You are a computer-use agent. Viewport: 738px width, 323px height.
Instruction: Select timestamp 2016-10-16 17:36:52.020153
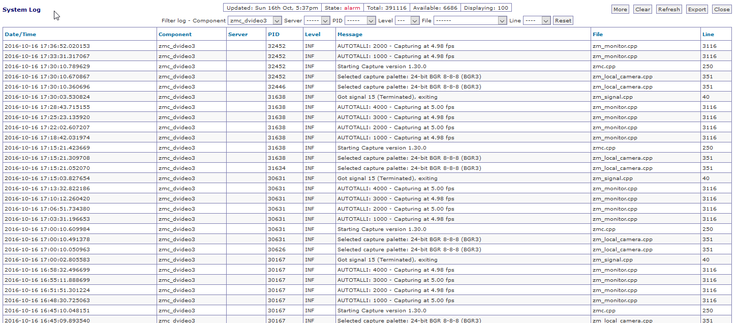point(47,46)
